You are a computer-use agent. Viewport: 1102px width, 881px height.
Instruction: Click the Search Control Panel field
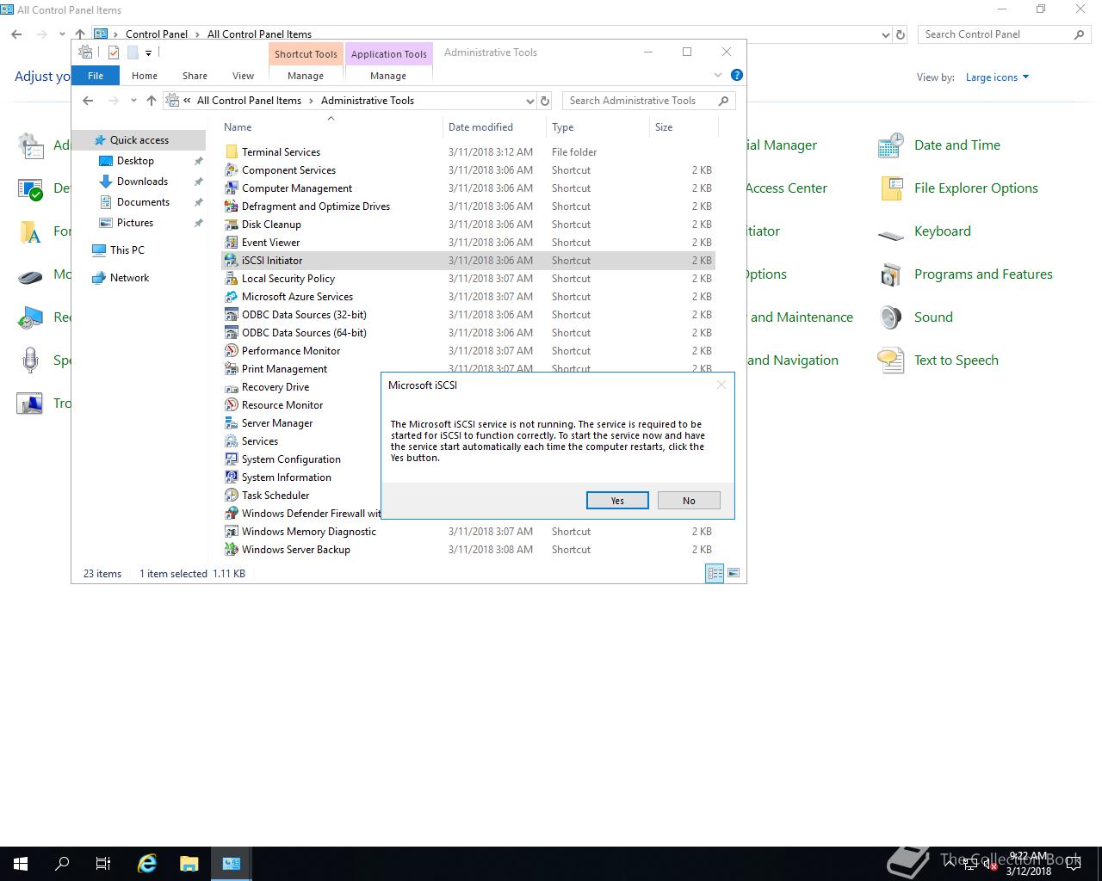click(x=1005, y=34)
